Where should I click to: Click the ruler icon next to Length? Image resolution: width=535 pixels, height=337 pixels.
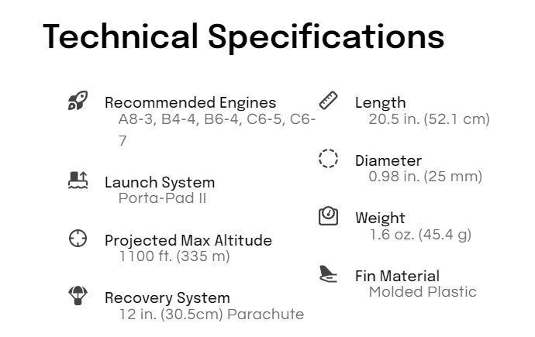[x=329, y=101]
